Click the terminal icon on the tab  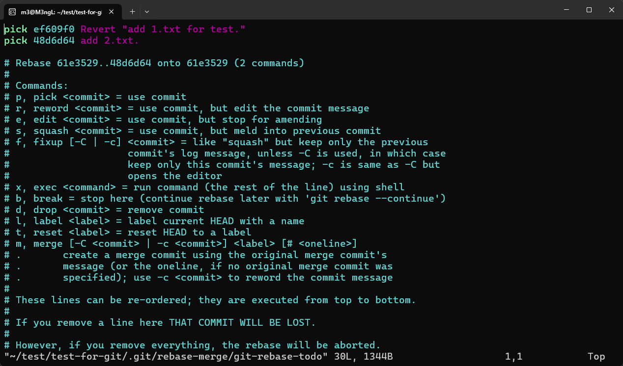pyautogui.click(x=12, y=11)
